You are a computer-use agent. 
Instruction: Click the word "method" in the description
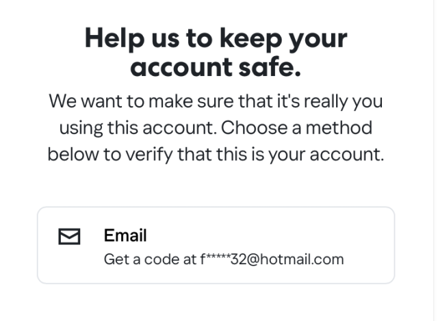coord(339,128)
